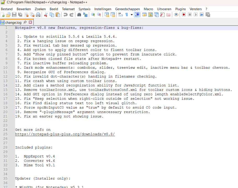The width and height of the screenshot is (238, 188).
Task: Click the Close document toolbar icon
Action: 26,15
